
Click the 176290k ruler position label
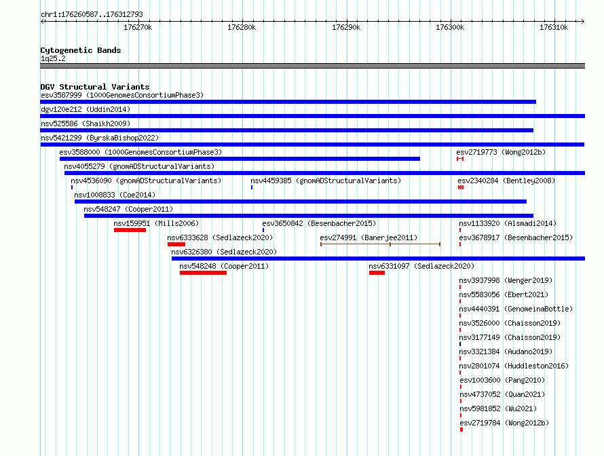point(346,27)
